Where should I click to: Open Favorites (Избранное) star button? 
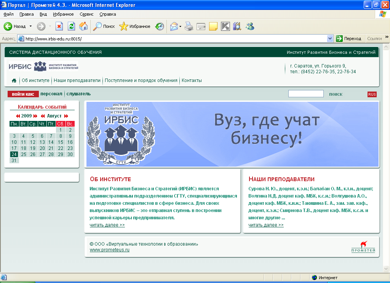coord(134,26)
